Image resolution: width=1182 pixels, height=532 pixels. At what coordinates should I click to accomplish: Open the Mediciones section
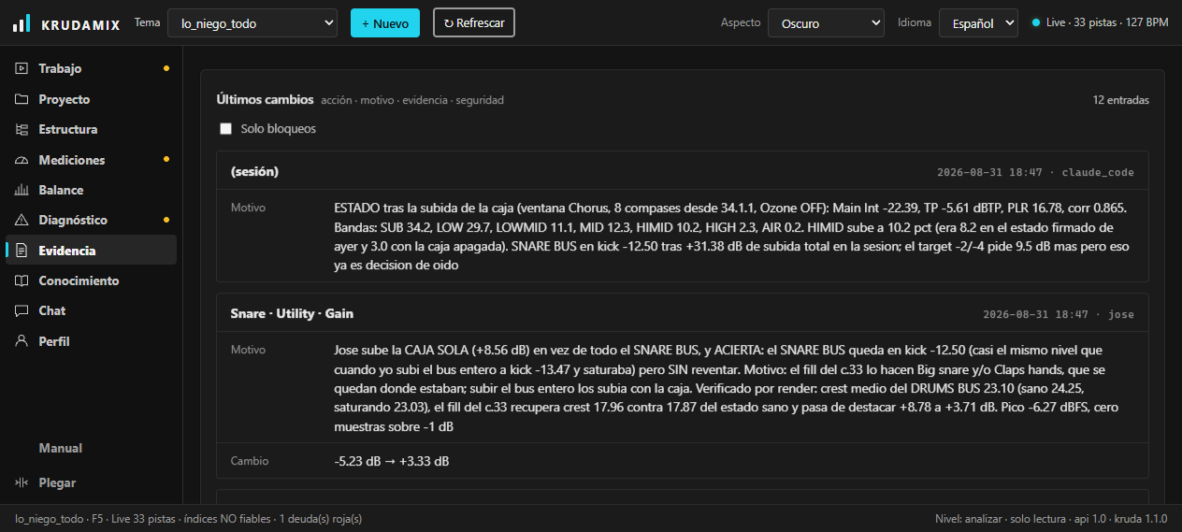92,160
